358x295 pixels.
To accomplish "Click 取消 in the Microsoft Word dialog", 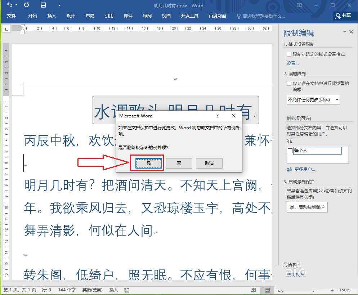I will pyautogui.click(x=209, y=163).
